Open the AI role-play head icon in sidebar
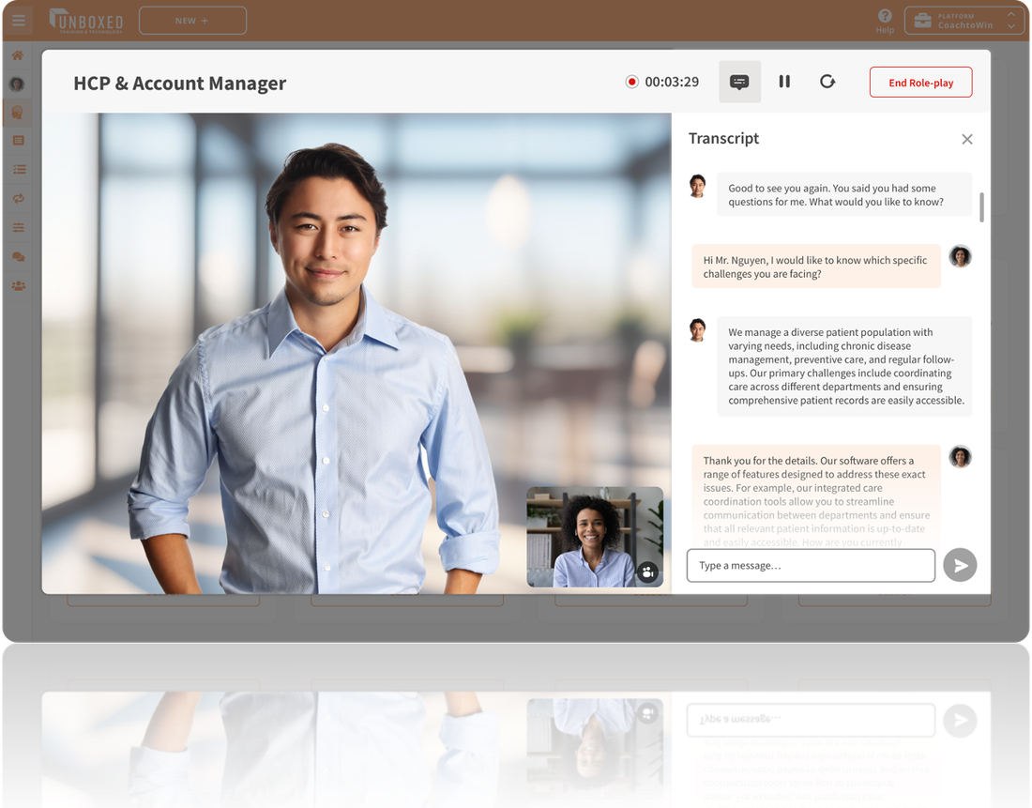Image resolution: width=1032 pixels, height=808 pixels. tap(18, 113)
